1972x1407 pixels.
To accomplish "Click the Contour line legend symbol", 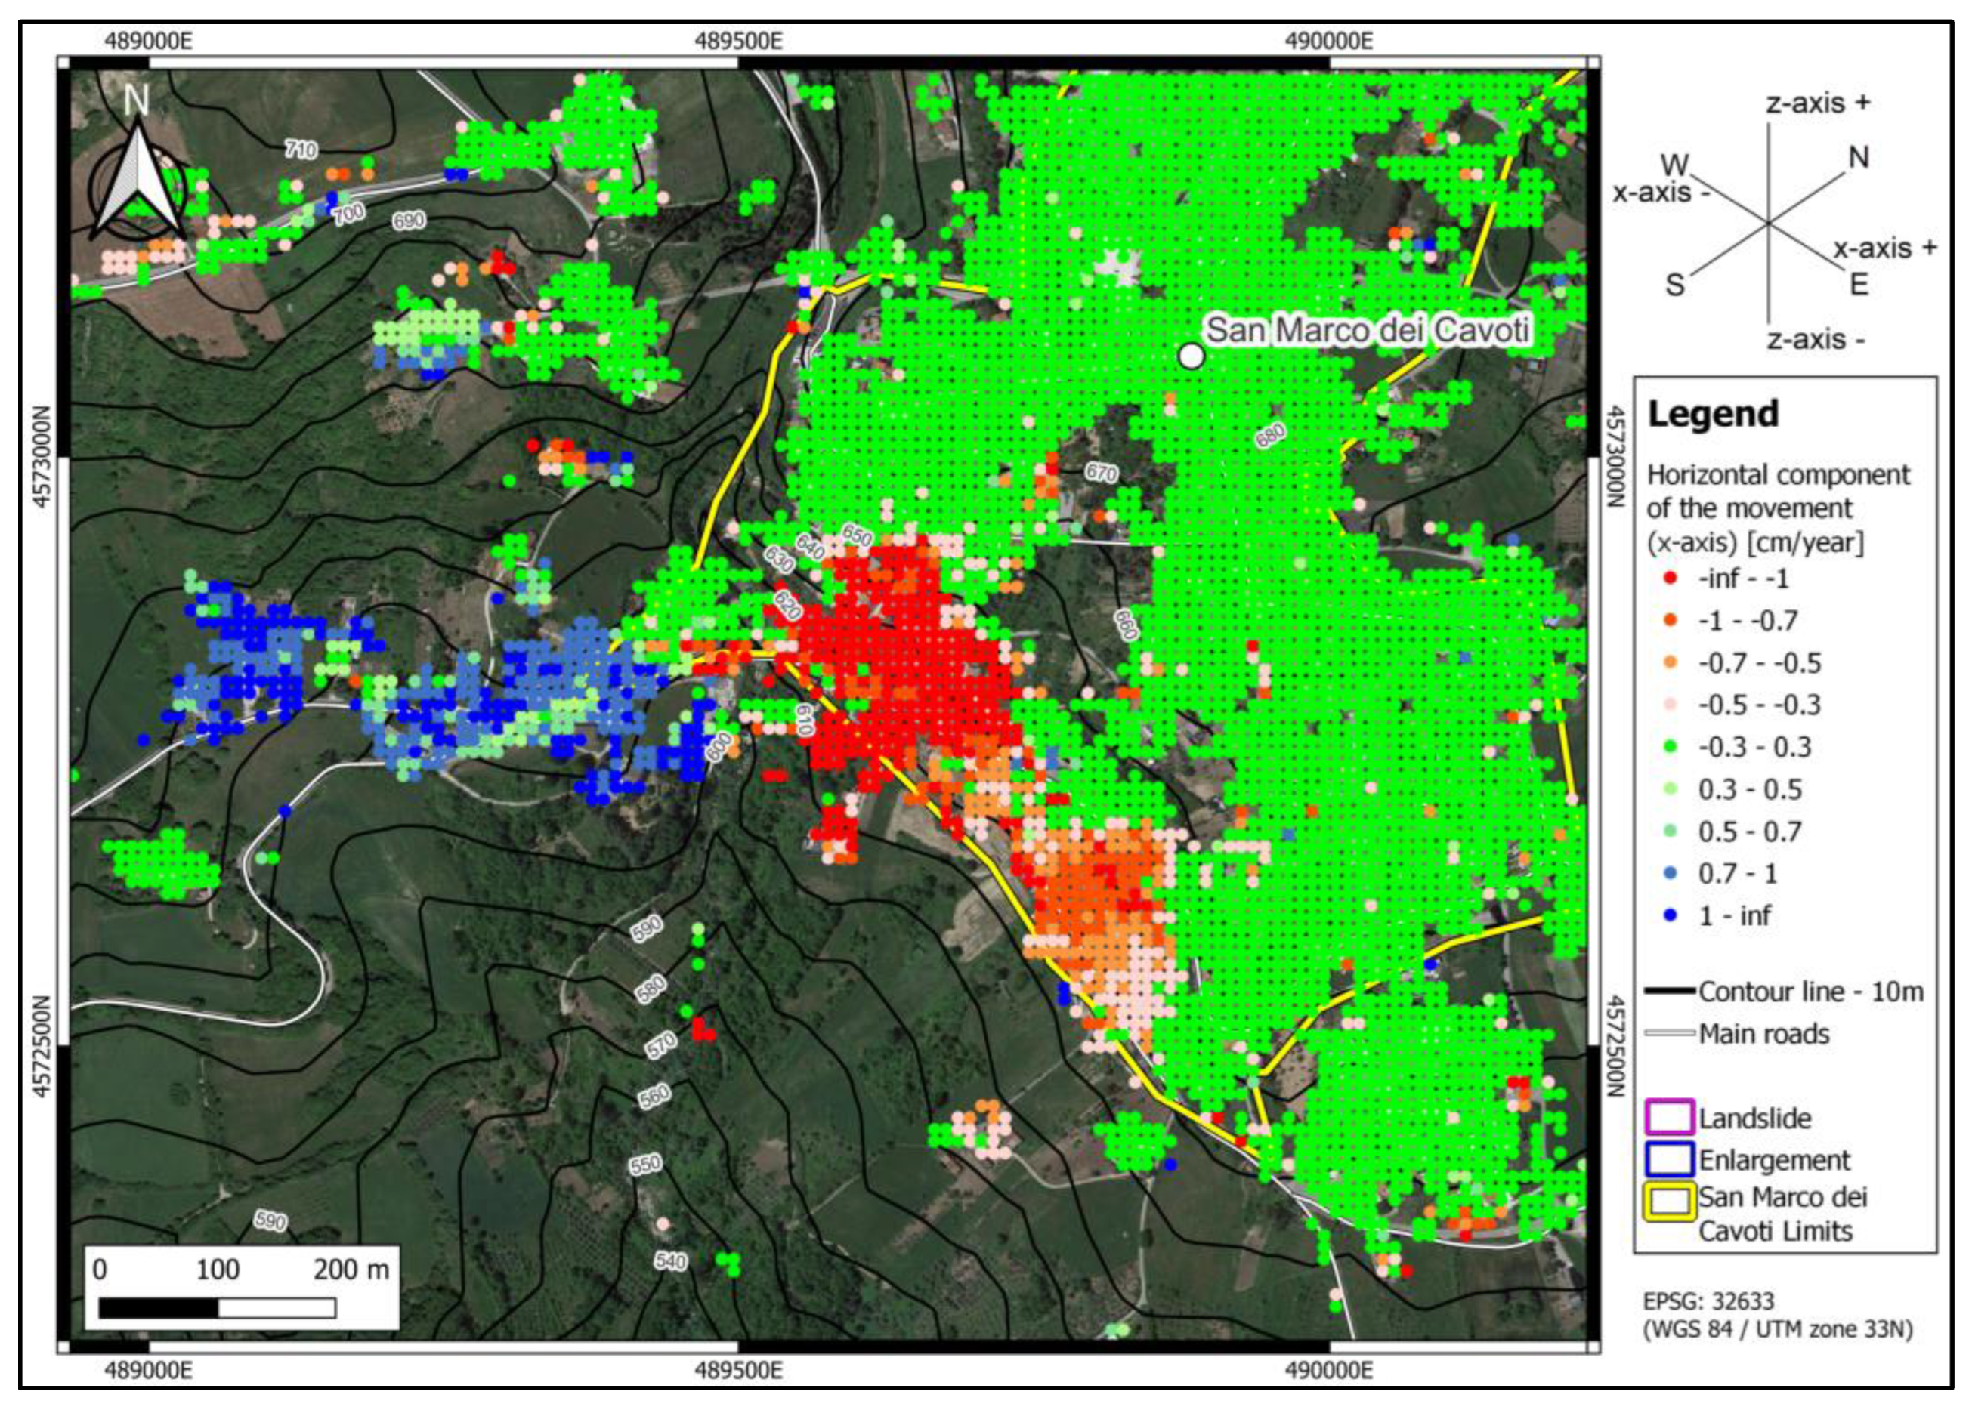I will pos(1671,990).
